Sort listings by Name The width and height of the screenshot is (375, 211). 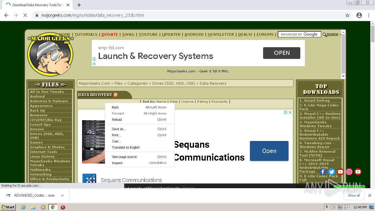click(161, 102)
